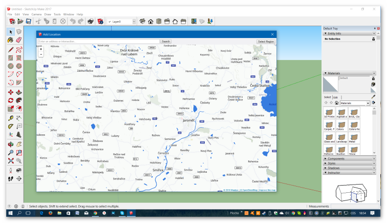
Task: Zoom in the map with plus button
Action: tap(41, 49)
